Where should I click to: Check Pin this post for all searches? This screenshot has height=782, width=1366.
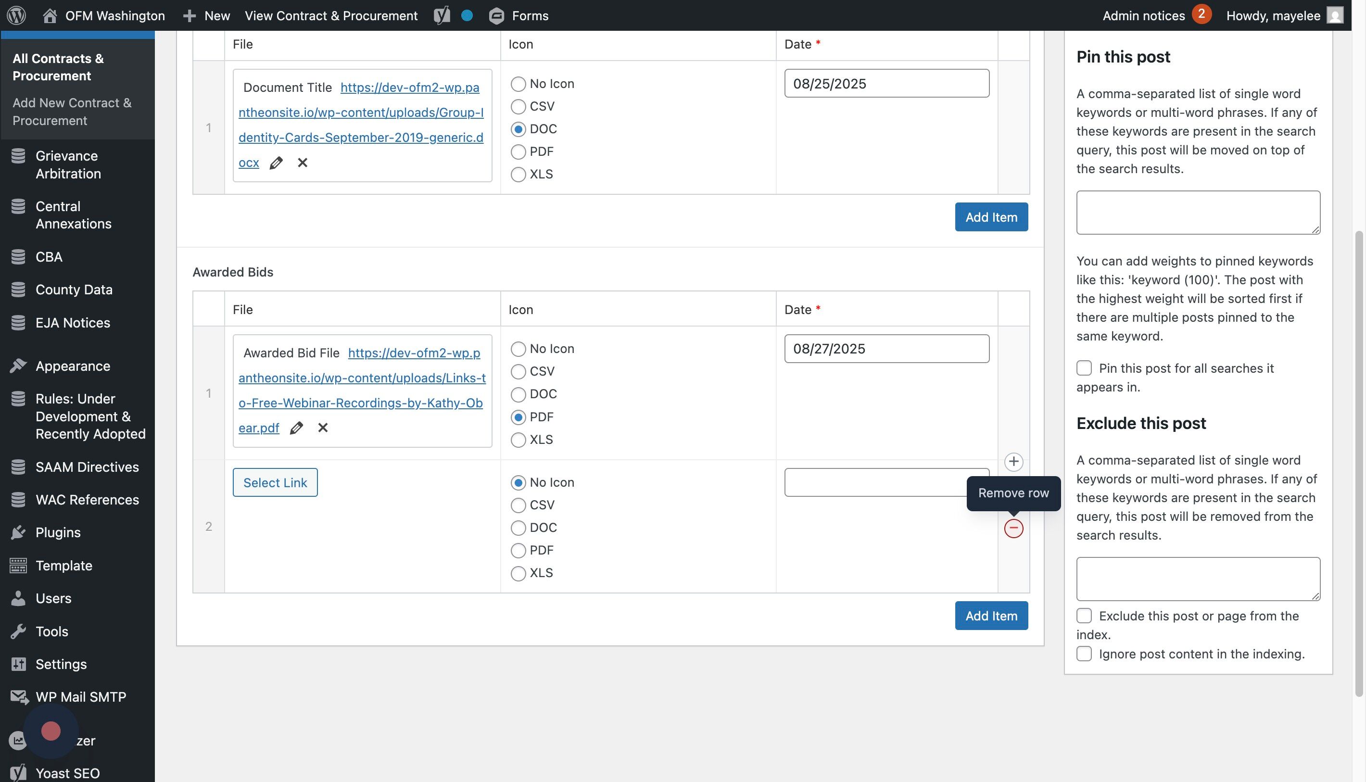1084,368
